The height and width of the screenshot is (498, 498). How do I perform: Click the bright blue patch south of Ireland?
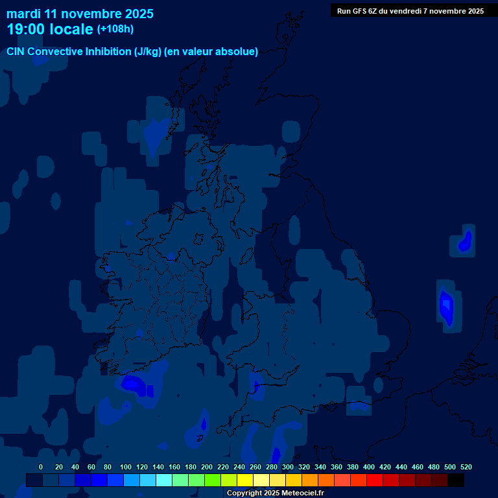pos(135,384)
